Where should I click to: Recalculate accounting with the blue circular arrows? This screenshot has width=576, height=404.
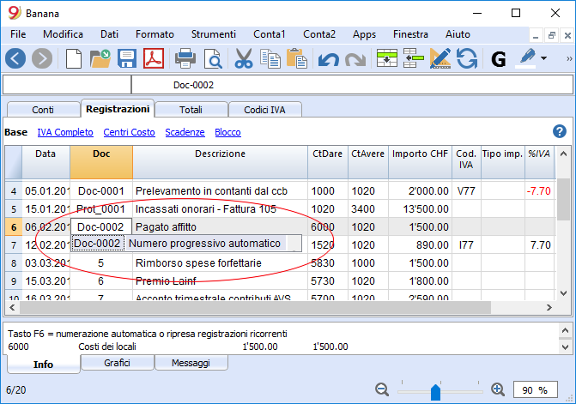467,58
